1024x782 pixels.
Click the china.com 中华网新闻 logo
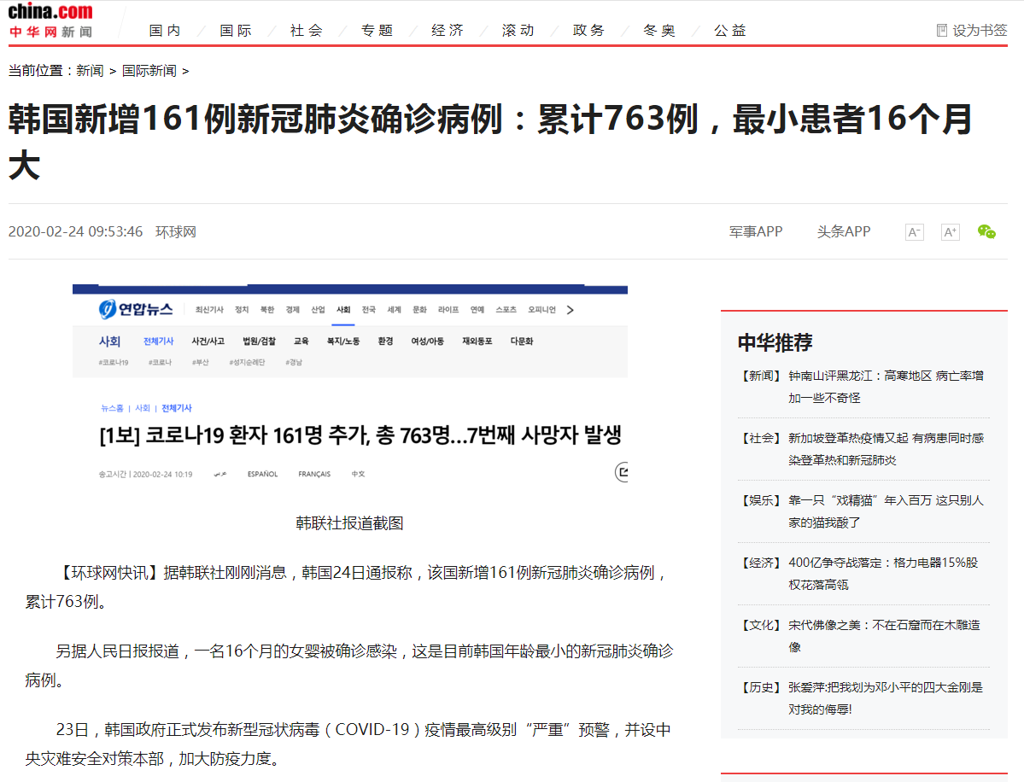(50, 21)
